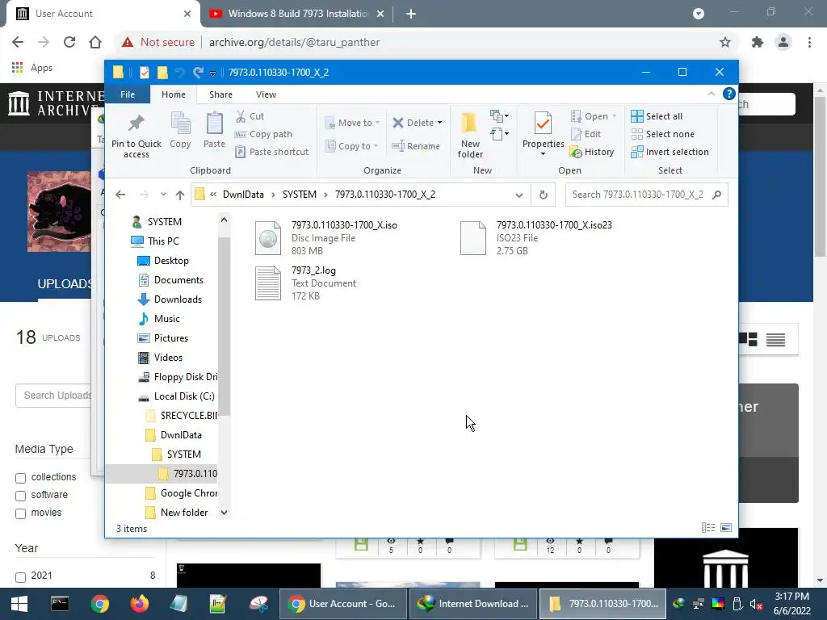
Task: Select 7973.0.110330-1700_X.iso file
Action: pyautogui.click(x=327, y=238)
